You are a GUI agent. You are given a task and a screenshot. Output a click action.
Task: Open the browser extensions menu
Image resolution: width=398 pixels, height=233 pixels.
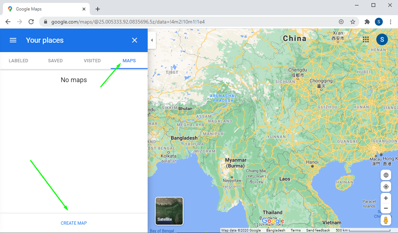tap(367, 22)
